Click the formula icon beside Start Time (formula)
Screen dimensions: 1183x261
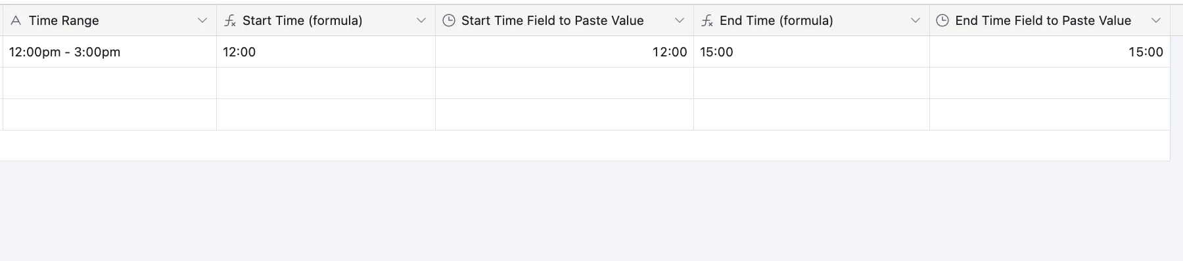coord(229,20)
